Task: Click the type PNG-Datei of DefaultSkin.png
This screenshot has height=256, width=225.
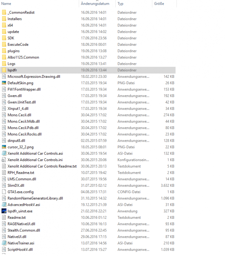Action: (126, 83)
